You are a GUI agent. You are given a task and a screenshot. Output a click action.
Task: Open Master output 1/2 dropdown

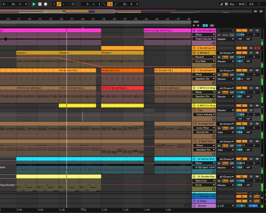226,206
